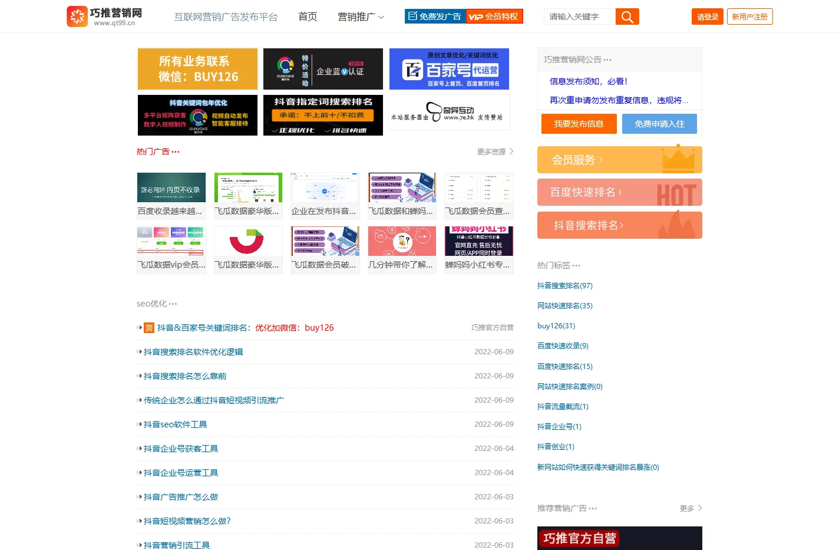Open the 抖音指定词搜索排名 banner

coord(323,115)
